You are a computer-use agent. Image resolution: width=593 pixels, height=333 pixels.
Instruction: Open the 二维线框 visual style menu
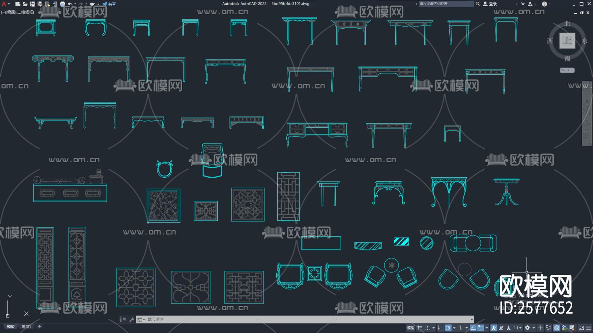point(25,12)
